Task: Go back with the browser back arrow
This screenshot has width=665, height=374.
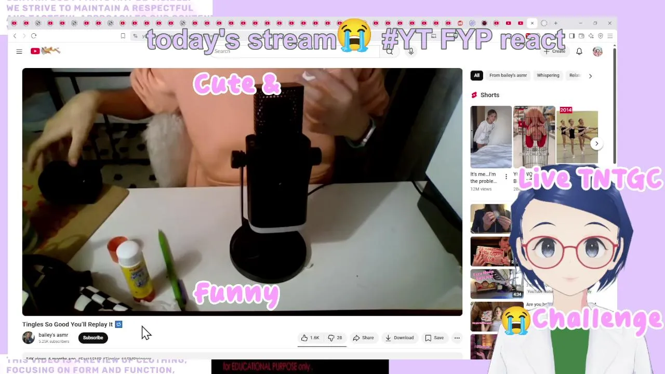Action: tap(15, 36)
